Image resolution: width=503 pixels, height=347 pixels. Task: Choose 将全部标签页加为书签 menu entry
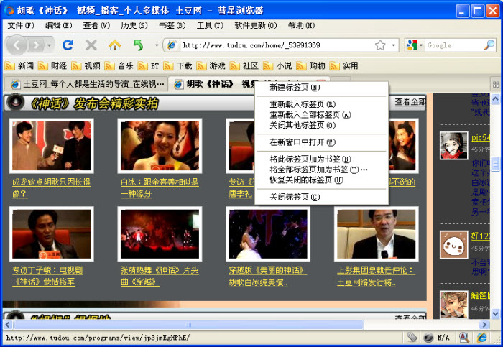[x=321, y=170]
